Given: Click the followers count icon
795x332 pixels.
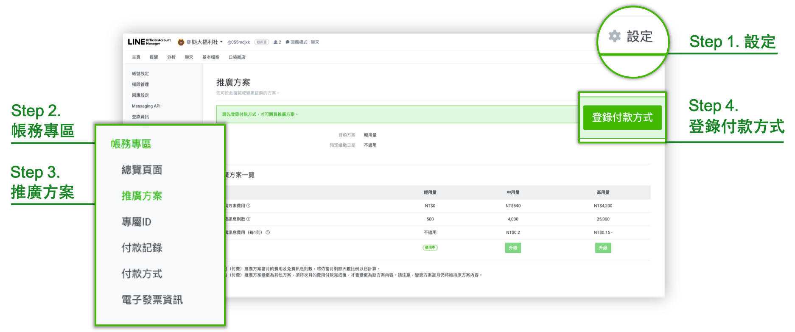Looking at the screenshot, I should (x=276, y=42).
